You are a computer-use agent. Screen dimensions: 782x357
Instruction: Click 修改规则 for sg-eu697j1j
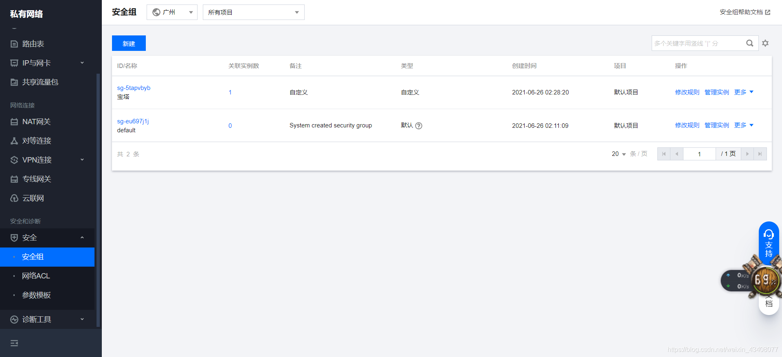(687, 125)
